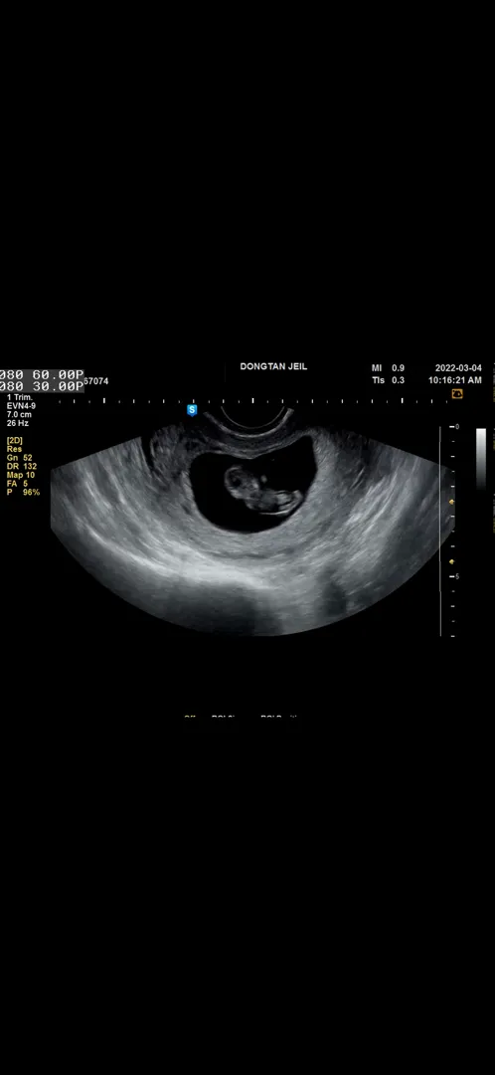This screenshot has width=495, height=1075.
Task: Click the fetus inside the gestational sac
Action: (x=263, y=490)
